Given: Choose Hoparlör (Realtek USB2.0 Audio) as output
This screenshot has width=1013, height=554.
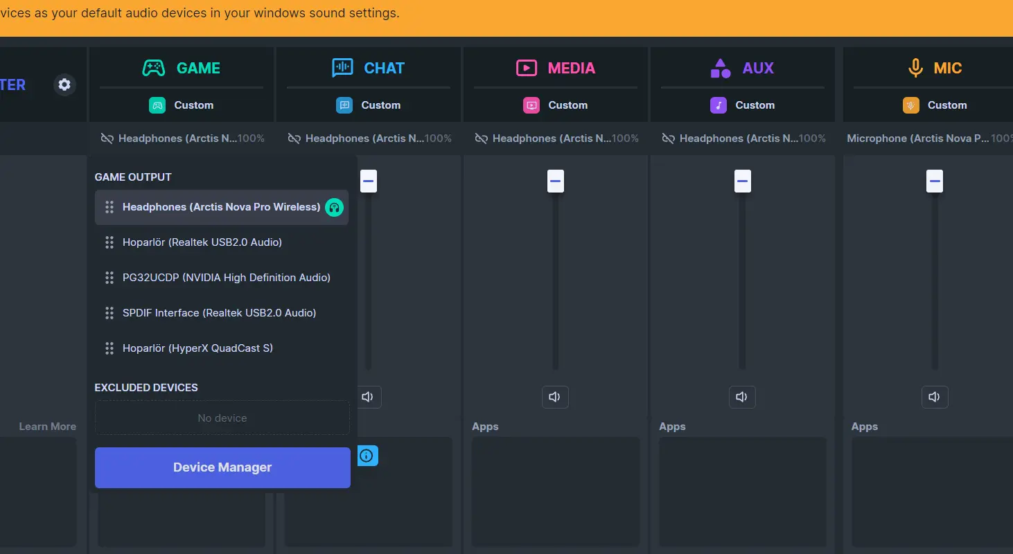Looking at the screenshot, I should point(222,242).
